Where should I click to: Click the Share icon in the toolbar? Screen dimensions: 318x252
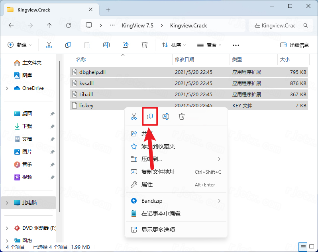pos(126,45)
